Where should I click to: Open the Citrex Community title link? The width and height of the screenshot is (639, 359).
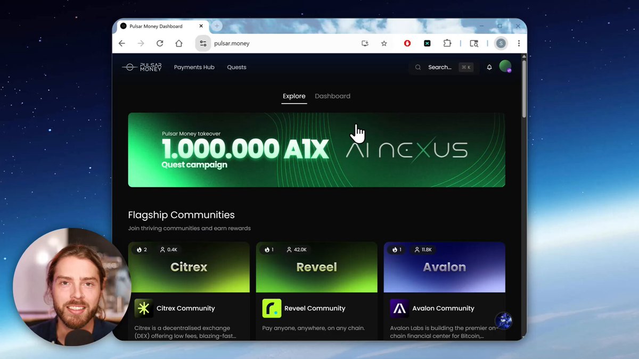point(186,308)
